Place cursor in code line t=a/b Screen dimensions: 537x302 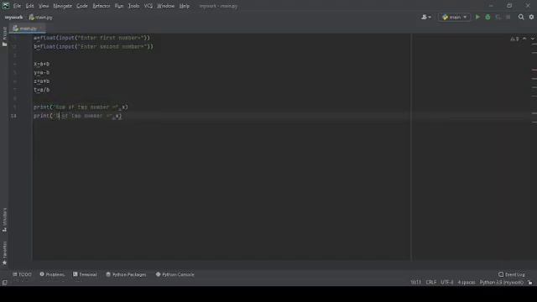pyautogui.click(x=41, y=90)
